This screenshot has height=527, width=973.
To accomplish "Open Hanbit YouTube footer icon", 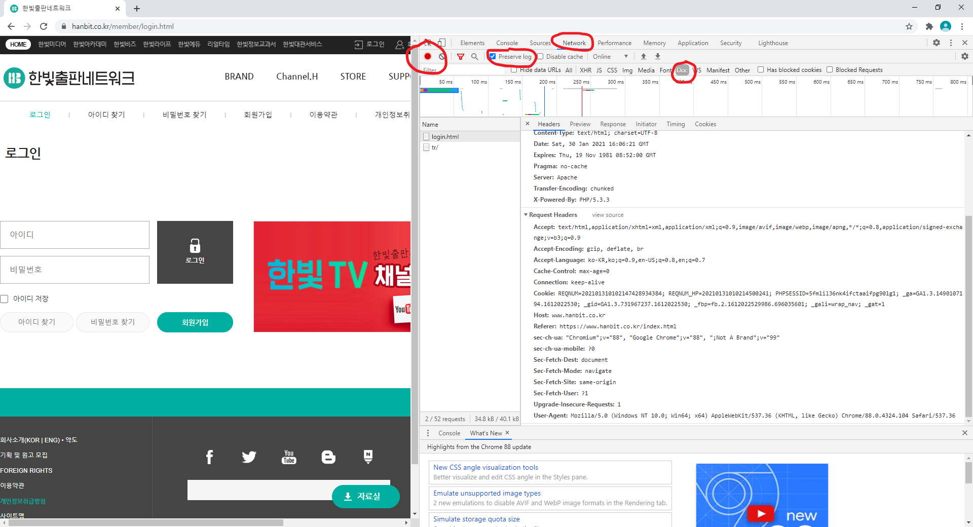I will pos(289,457).
